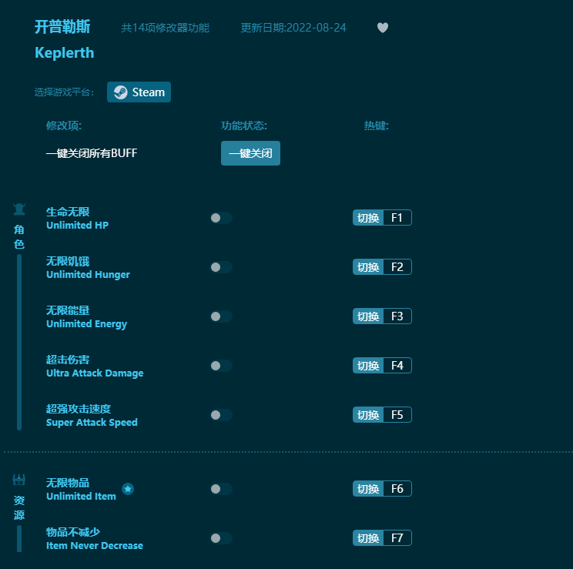
Task: Click the heart favorite icon
Action: [x=383, y=28]
